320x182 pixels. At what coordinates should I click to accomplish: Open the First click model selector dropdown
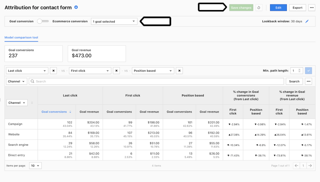[90, 70]
